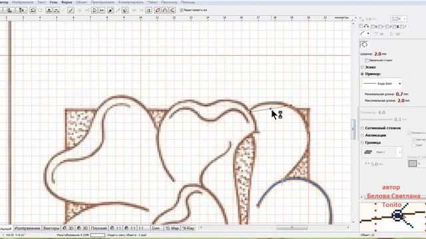Click the Ширина 2.0 mm value
Viewport: 426px width, 239px height.
click(x=377, y=54)
